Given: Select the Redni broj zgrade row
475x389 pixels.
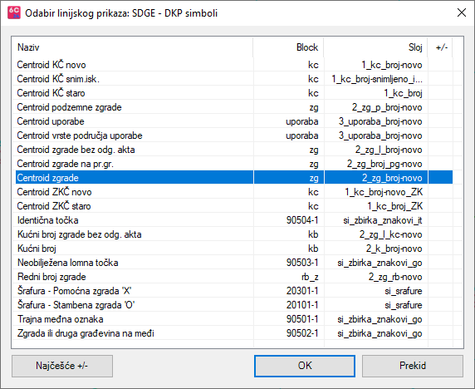Looking at the screenshot, I should 234,277.
